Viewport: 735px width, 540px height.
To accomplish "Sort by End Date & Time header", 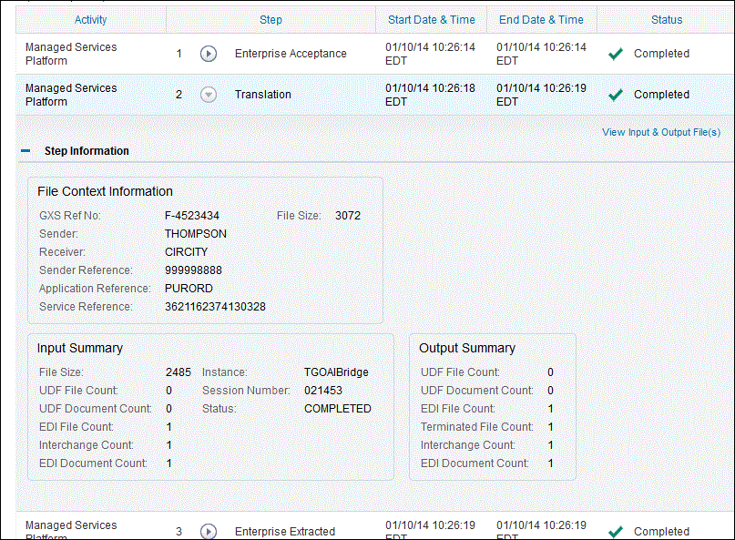I will tap(541, 20).
